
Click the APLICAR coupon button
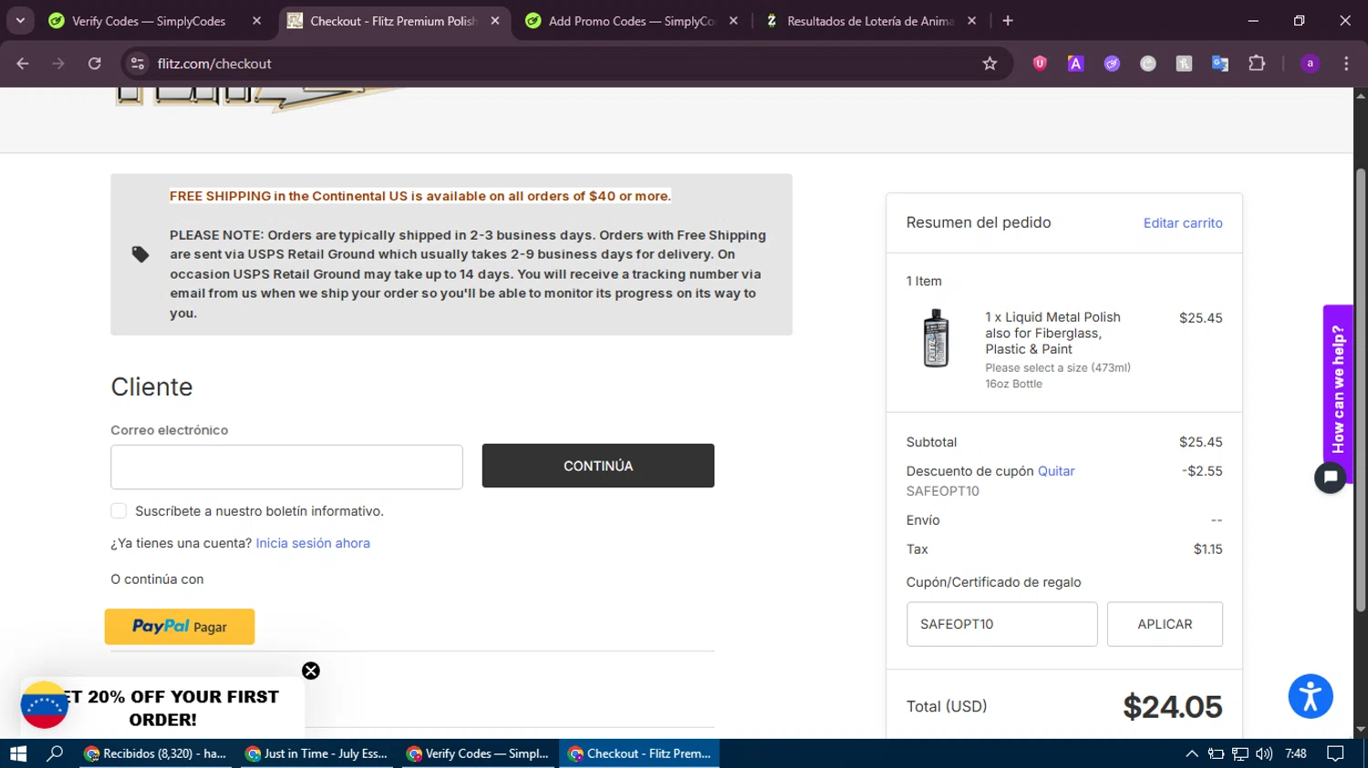(1165, 624)
